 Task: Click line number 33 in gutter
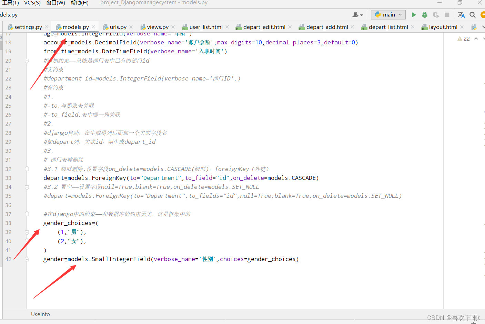click(x=8, y=178)
